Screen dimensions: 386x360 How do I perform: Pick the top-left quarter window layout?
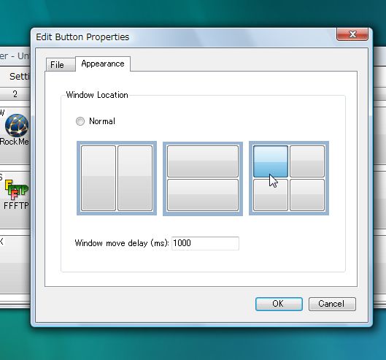(x=271, y=161)
